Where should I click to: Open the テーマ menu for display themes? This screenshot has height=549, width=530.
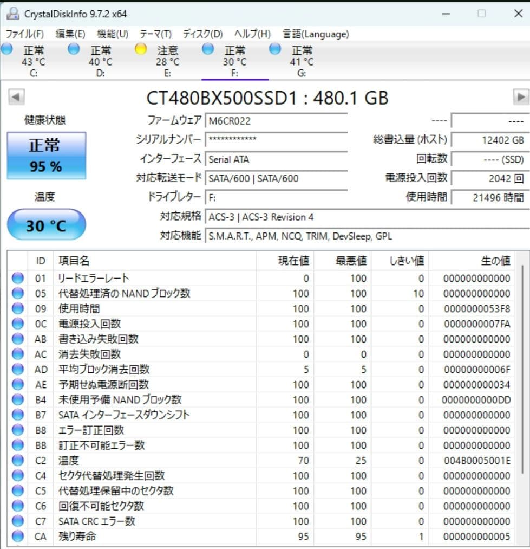155,34
